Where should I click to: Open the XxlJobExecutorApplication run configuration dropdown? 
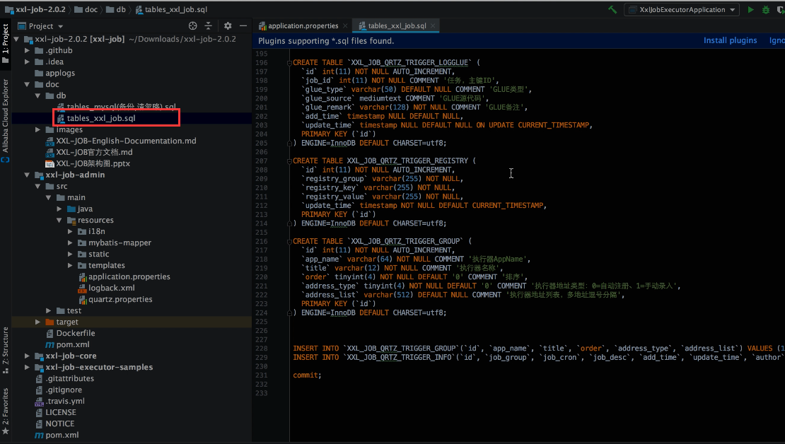(682, 9)
